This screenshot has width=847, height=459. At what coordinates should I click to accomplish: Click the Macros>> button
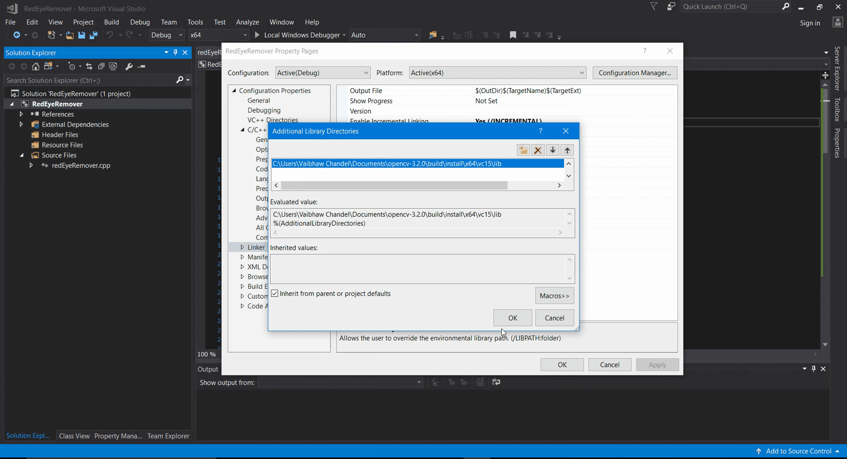[x=554, y=295]
